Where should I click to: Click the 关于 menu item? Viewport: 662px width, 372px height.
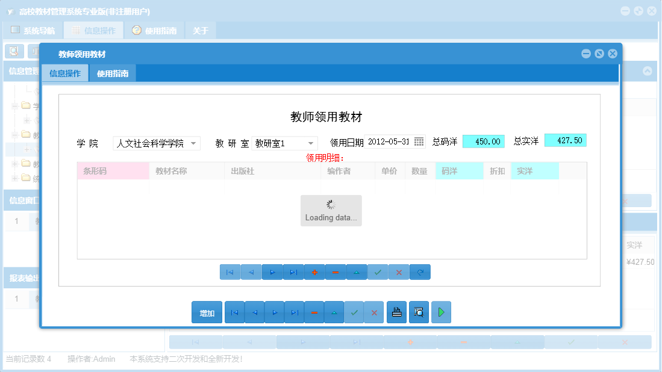click(x=200, y=29)
